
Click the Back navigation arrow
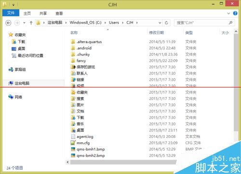point(8,23)
